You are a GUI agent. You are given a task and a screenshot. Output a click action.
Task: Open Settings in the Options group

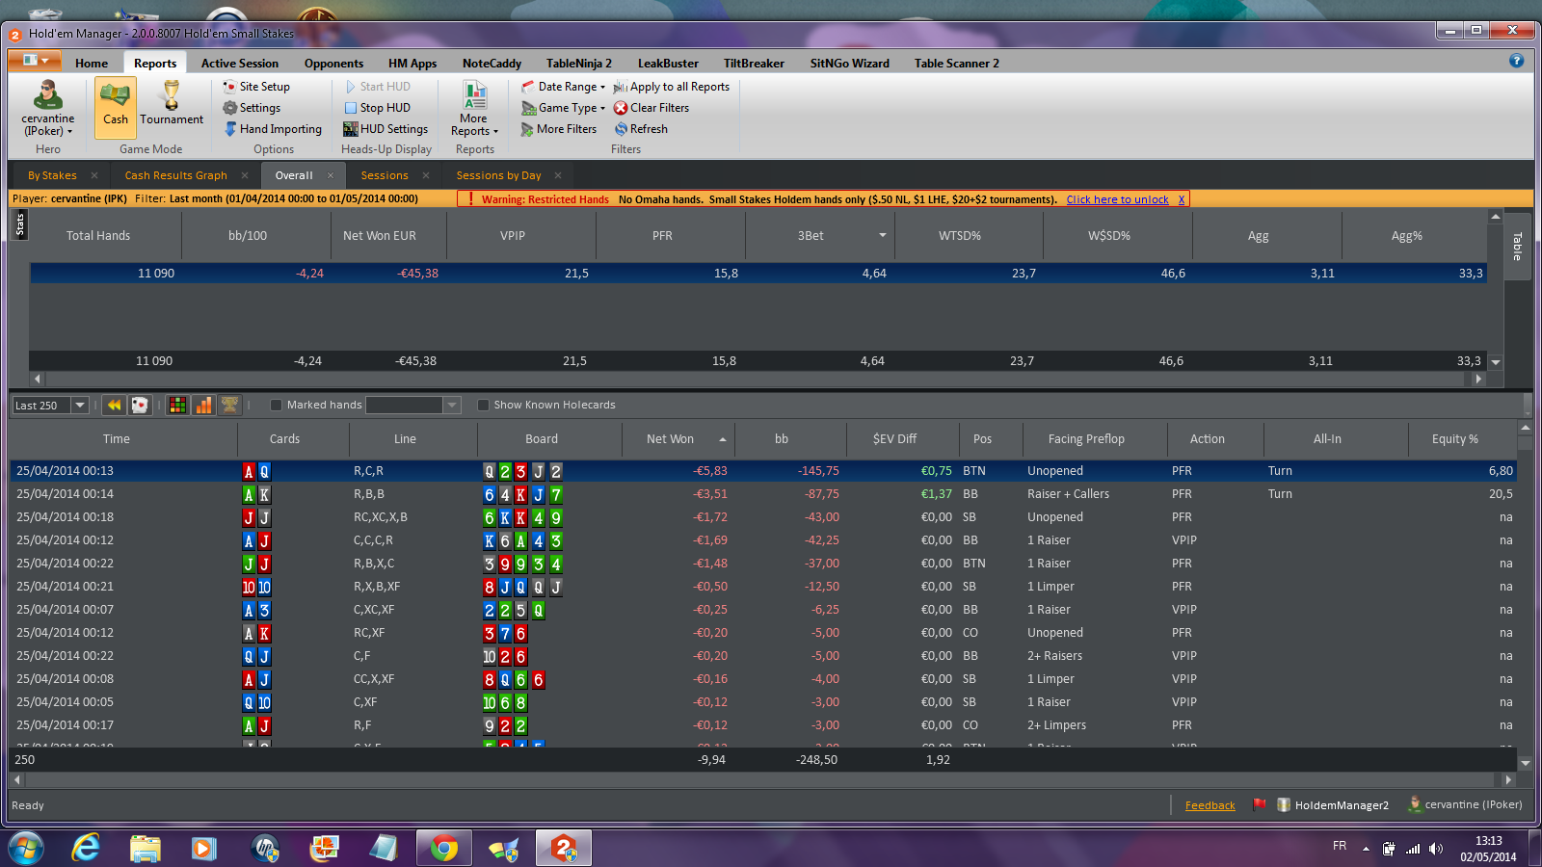pyautogui.click(x=252, y=108)
